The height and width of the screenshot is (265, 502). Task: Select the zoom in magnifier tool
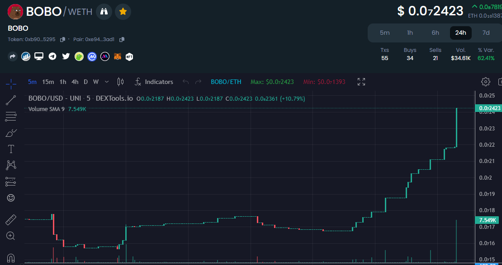pos(11,236)
